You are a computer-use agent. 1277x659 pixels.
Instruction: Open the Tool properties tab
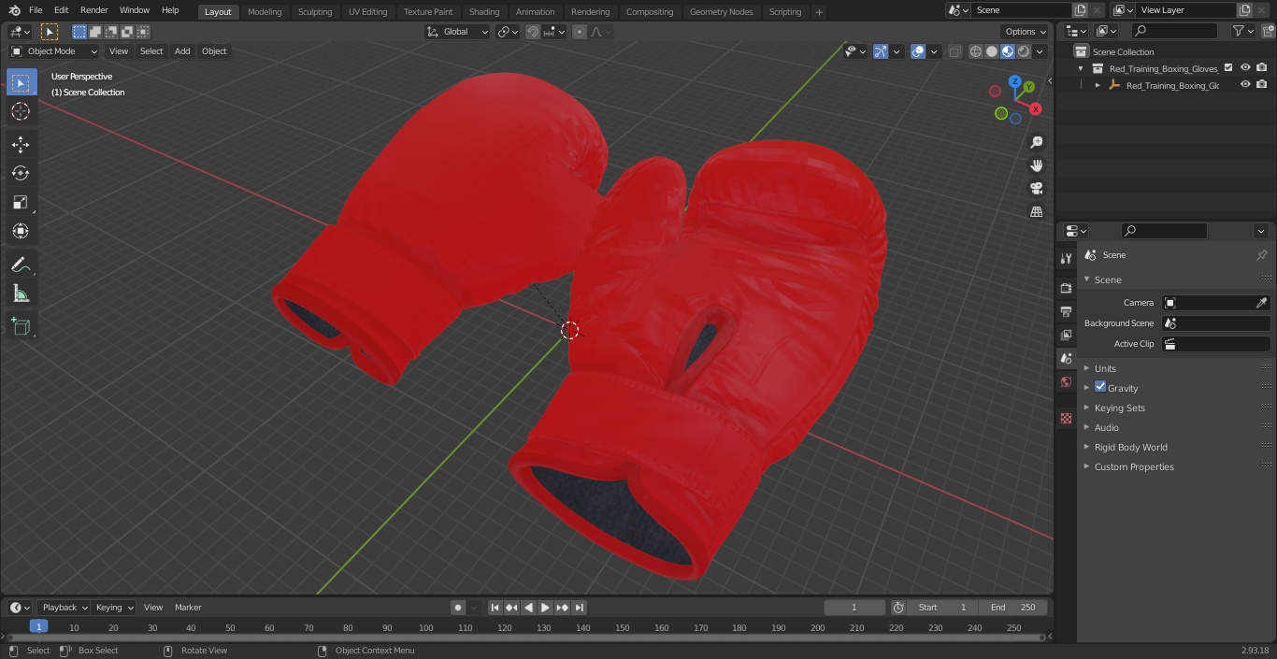(x=1066, y=258)
